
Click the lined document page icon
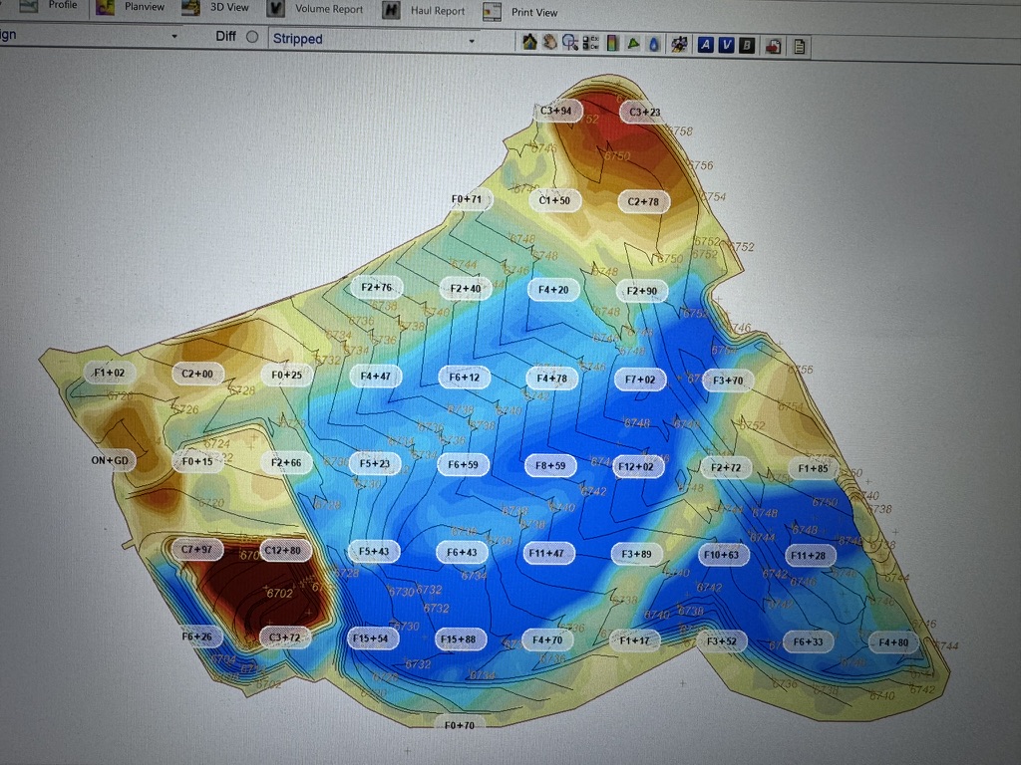[799, 47]
